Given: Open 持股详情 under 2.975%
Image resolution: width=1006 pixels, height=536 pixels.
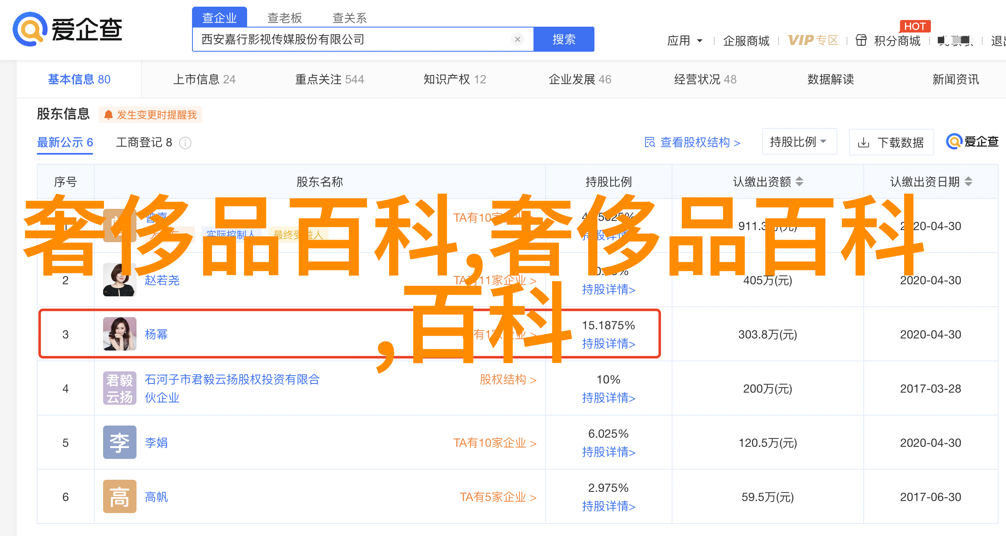Looking at the screenshot, I should (x=609, y=506).
